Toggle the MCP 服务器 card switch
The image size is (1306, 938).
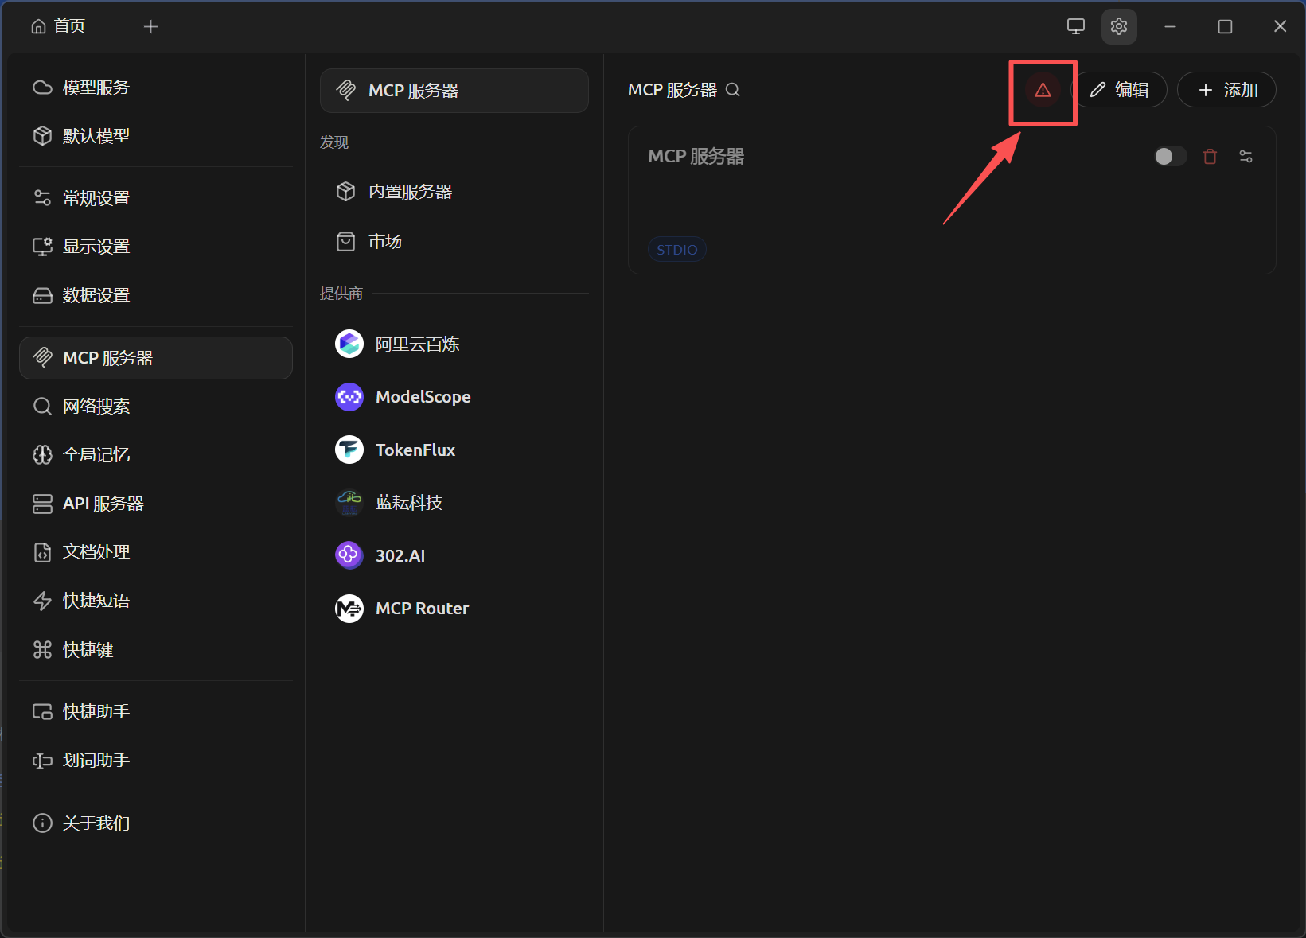pos(1171,157)
